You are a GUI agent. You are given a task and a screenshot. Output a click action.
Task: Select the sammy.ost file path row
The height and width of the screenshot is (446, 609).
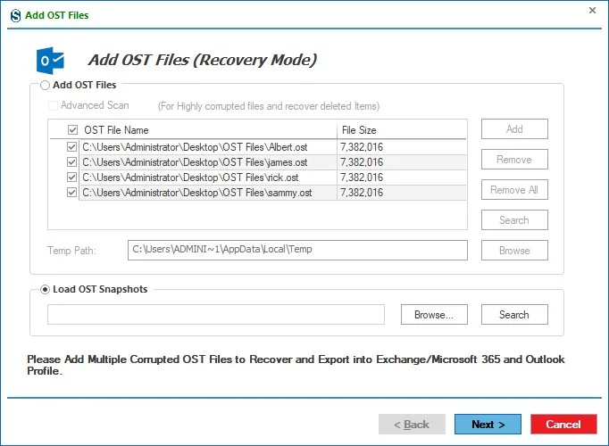pyautogui.click(x=197, y=193)
